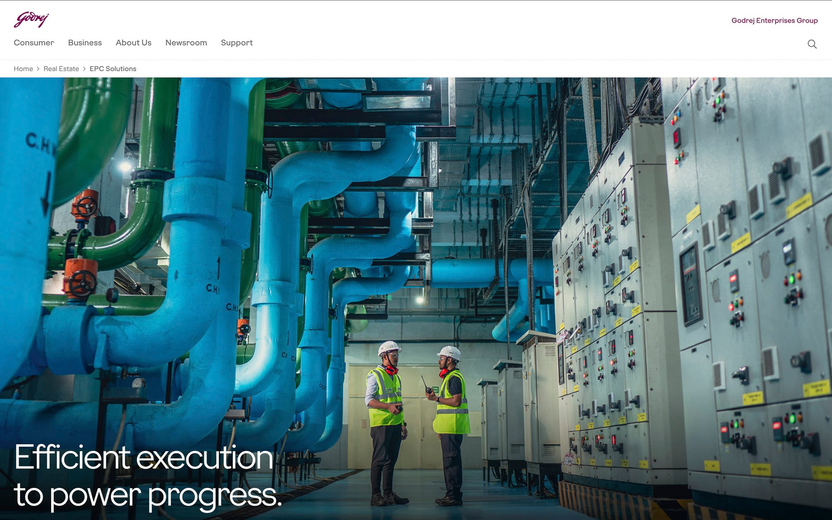Open the Business menu
832x520 pixels.
[x=85, y=43]
